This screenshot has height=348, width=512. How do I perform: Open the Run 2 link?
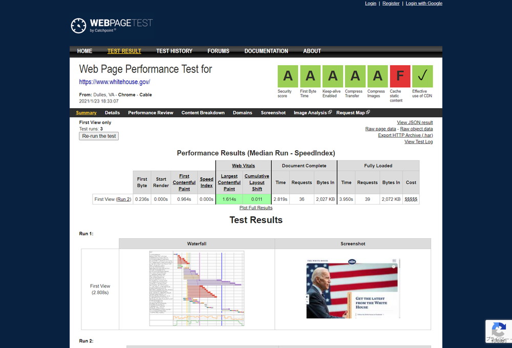tap(124, 199)
